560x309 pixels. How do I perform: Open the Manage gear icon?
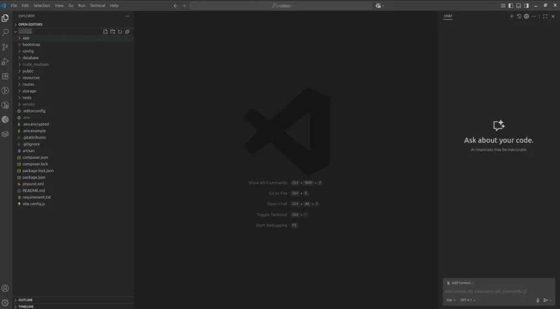[5, 303]
